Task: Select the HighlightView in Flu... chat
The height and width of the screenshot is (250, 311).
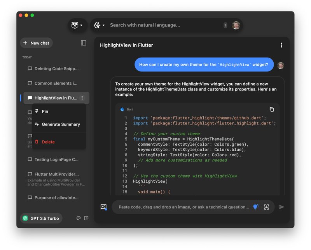Action: pyautogui.click(x=56, y=98)
